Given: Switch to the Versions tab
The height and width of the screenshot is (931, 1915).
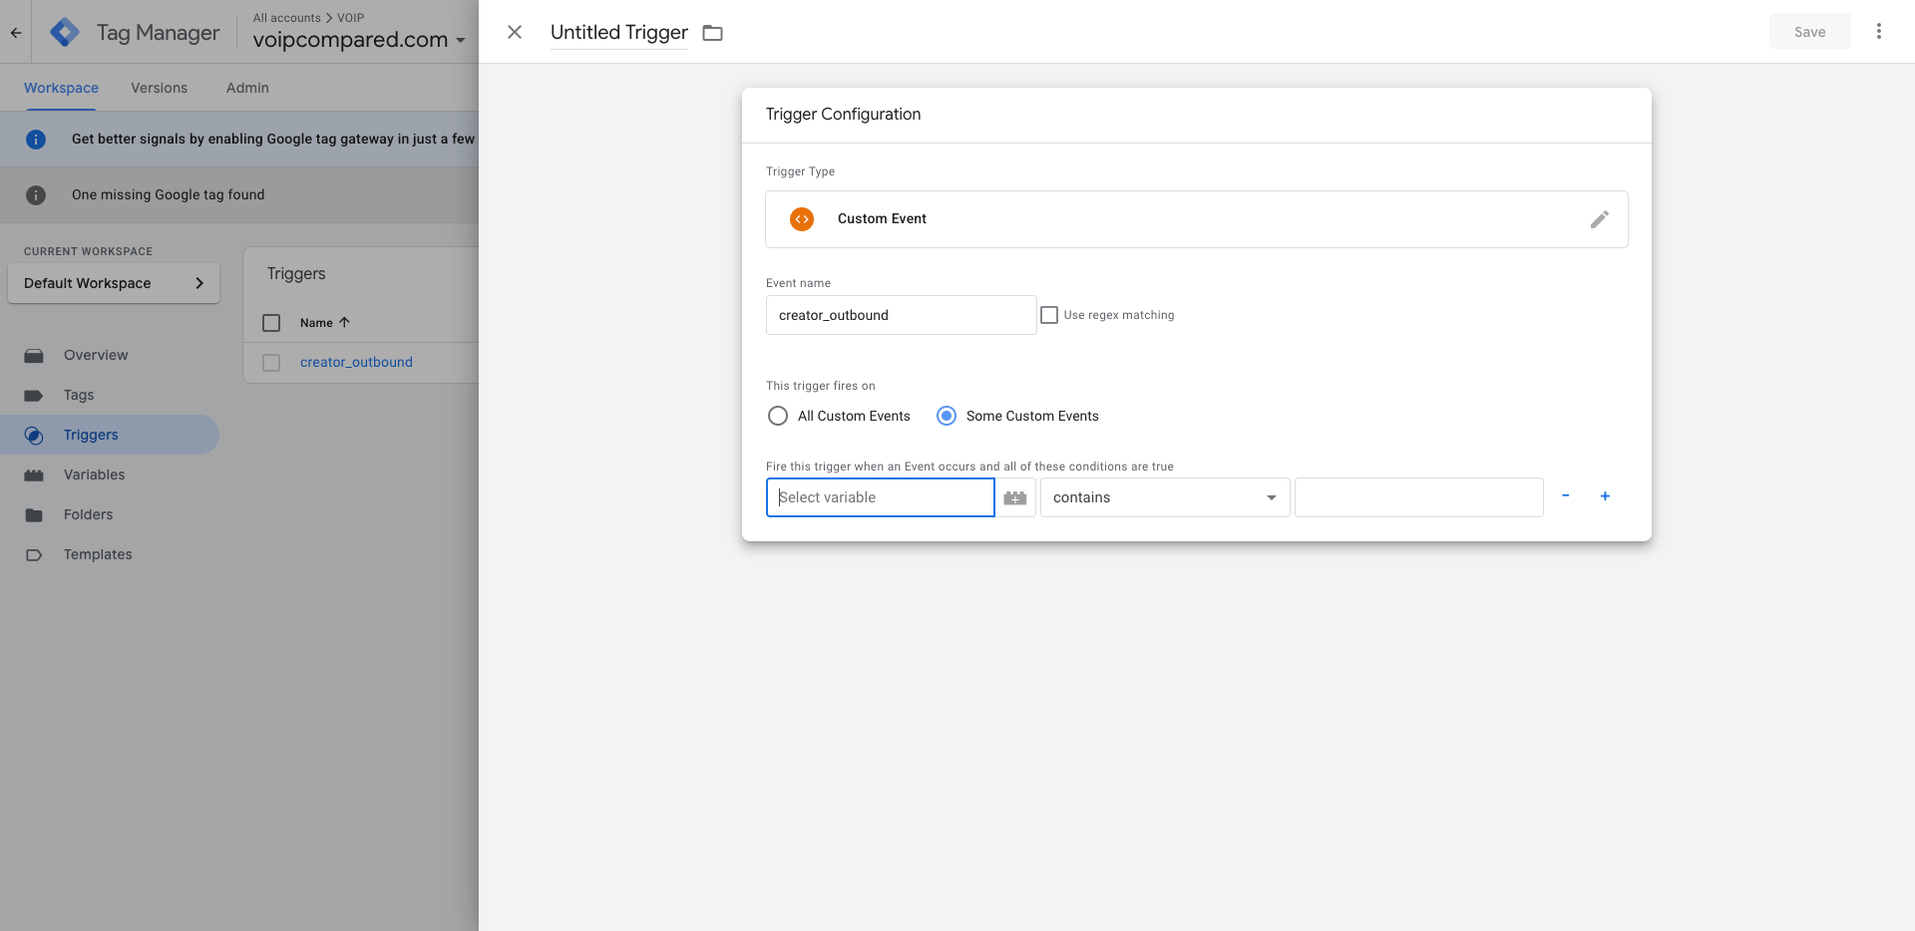Looking at the screenshot, I should [x=159, y=88].
